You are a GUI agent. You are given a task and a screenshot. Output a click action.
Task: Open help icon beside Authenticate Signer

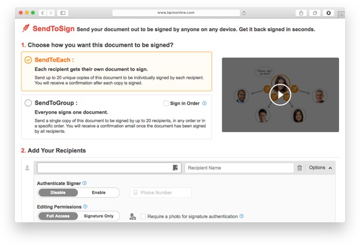coord(84,183)
